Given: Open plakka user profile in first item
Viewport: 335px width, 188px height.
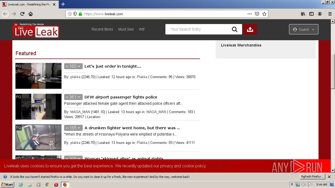Looking at the screenshot, I should tap(75, 77).
